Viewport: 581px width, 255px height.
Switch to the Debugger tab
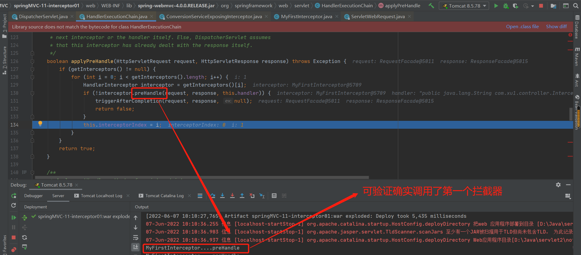pos(33,196)
